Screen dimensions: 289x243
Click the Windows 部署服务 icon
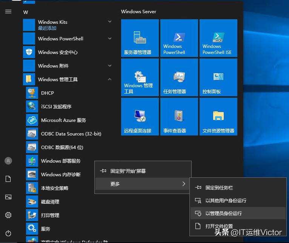32,161
